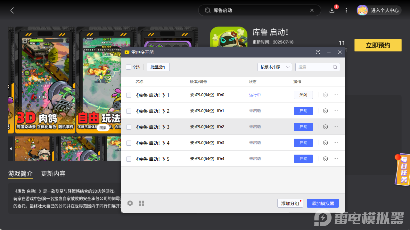Expand the 按版本排序 sort dropdown
Screen dimensions: 410x230
click(x=275, y=67)
